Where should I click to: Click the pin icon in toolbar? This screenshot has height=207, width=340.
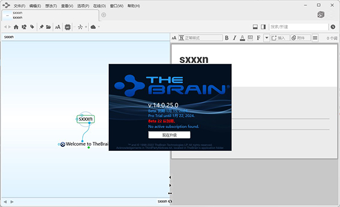pyautogui.click(x=41, y=27)
